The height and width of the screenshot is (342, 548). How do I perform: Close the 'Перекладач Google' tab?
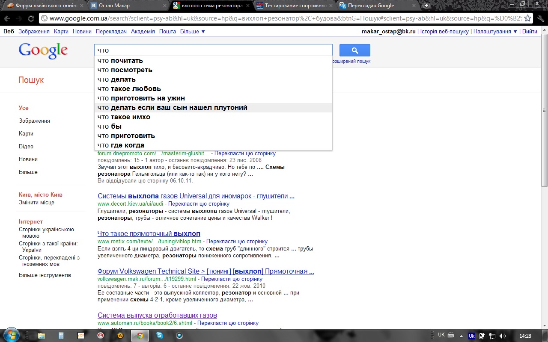(413, 6)
